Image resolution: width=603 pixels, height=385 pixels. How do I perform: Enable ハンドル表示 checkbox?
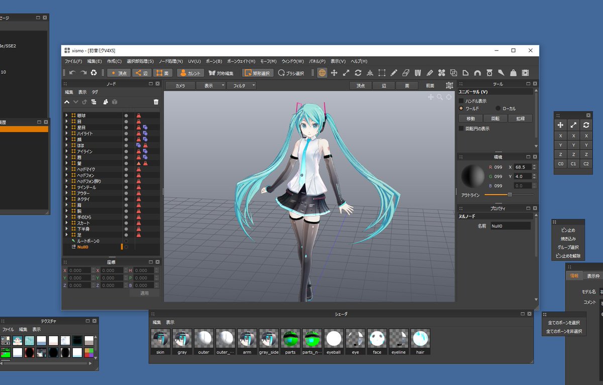(461, 101)
